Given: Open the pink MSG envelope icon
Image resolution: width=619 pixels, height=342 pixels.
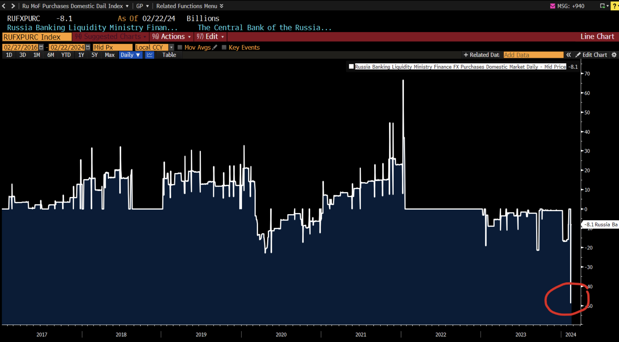Looking at the screenshot, I should click(552, 6).
